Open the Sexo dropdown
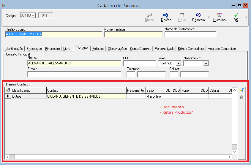Image resolution: width=251 pixels, height=165 pixels. [x=179, y=63]
